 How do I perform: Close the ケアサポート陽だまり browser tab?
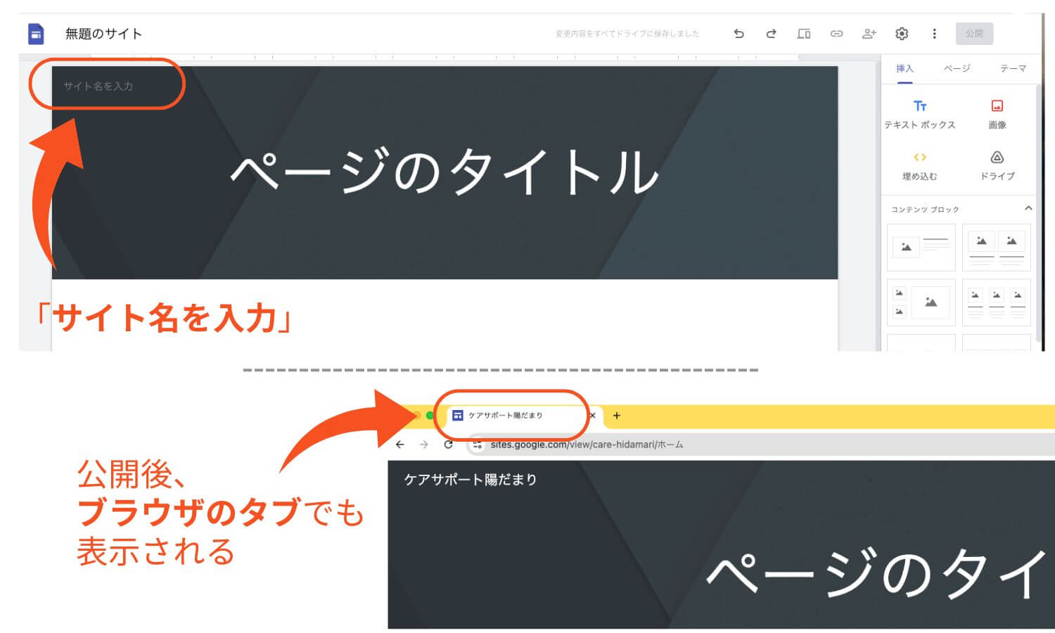click(x=592, y=416)
